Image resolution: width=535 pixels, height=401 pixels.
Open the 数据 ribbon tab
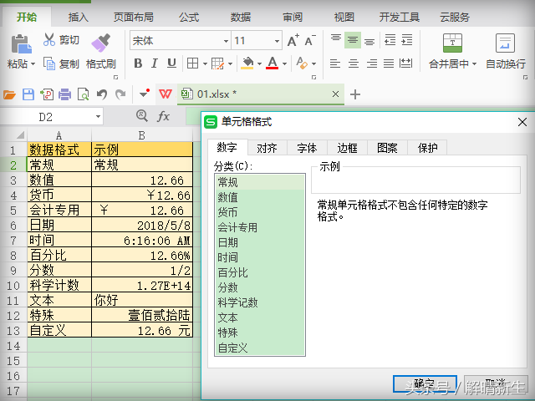(241, 17)
